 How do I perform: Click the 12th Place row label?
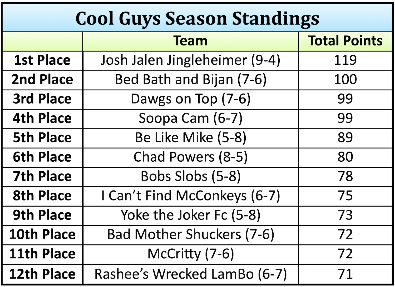pyautogui.click(x=42, y=274)
